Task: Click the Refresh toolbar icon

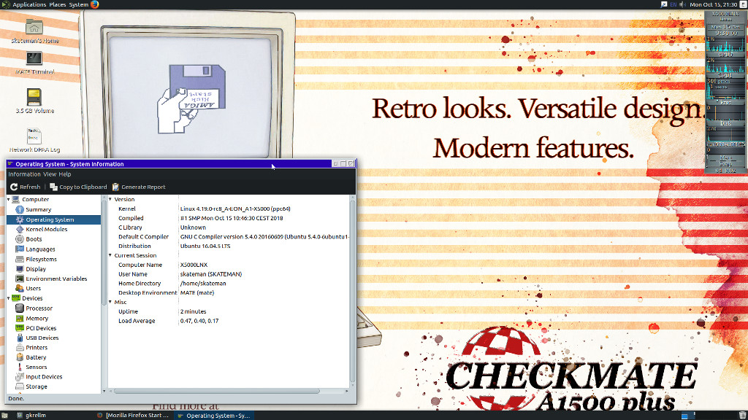Action: click(x=14, y=187)
